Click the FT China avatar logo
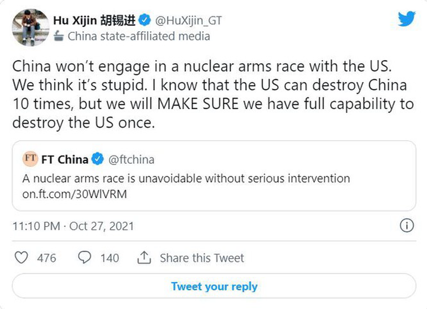 [x=30, y=159]
